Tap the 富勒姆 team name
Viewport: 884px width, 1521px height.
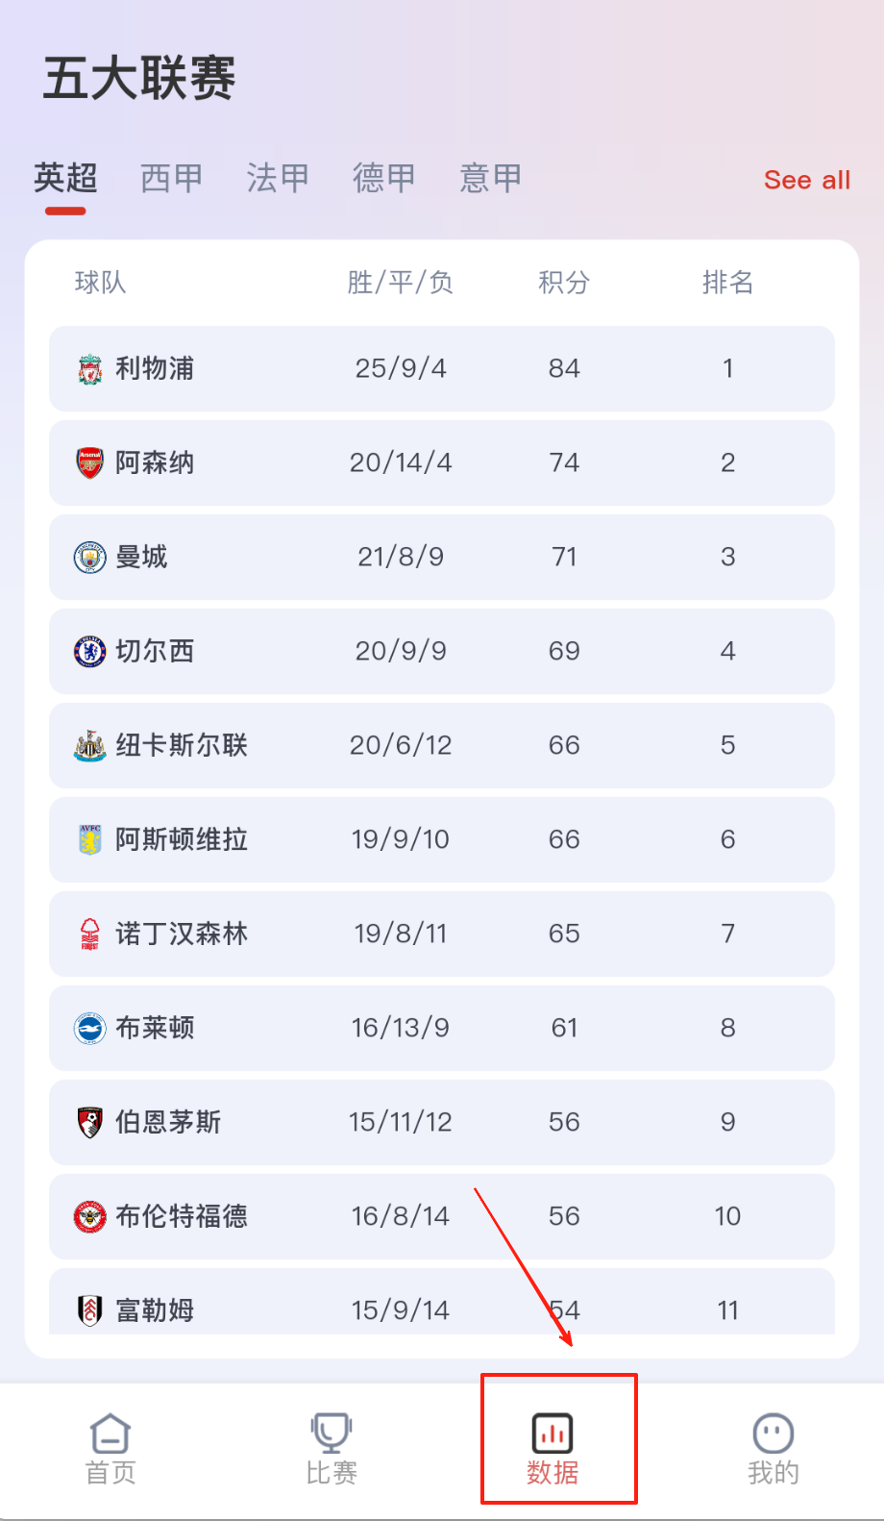click(155, 1310)
